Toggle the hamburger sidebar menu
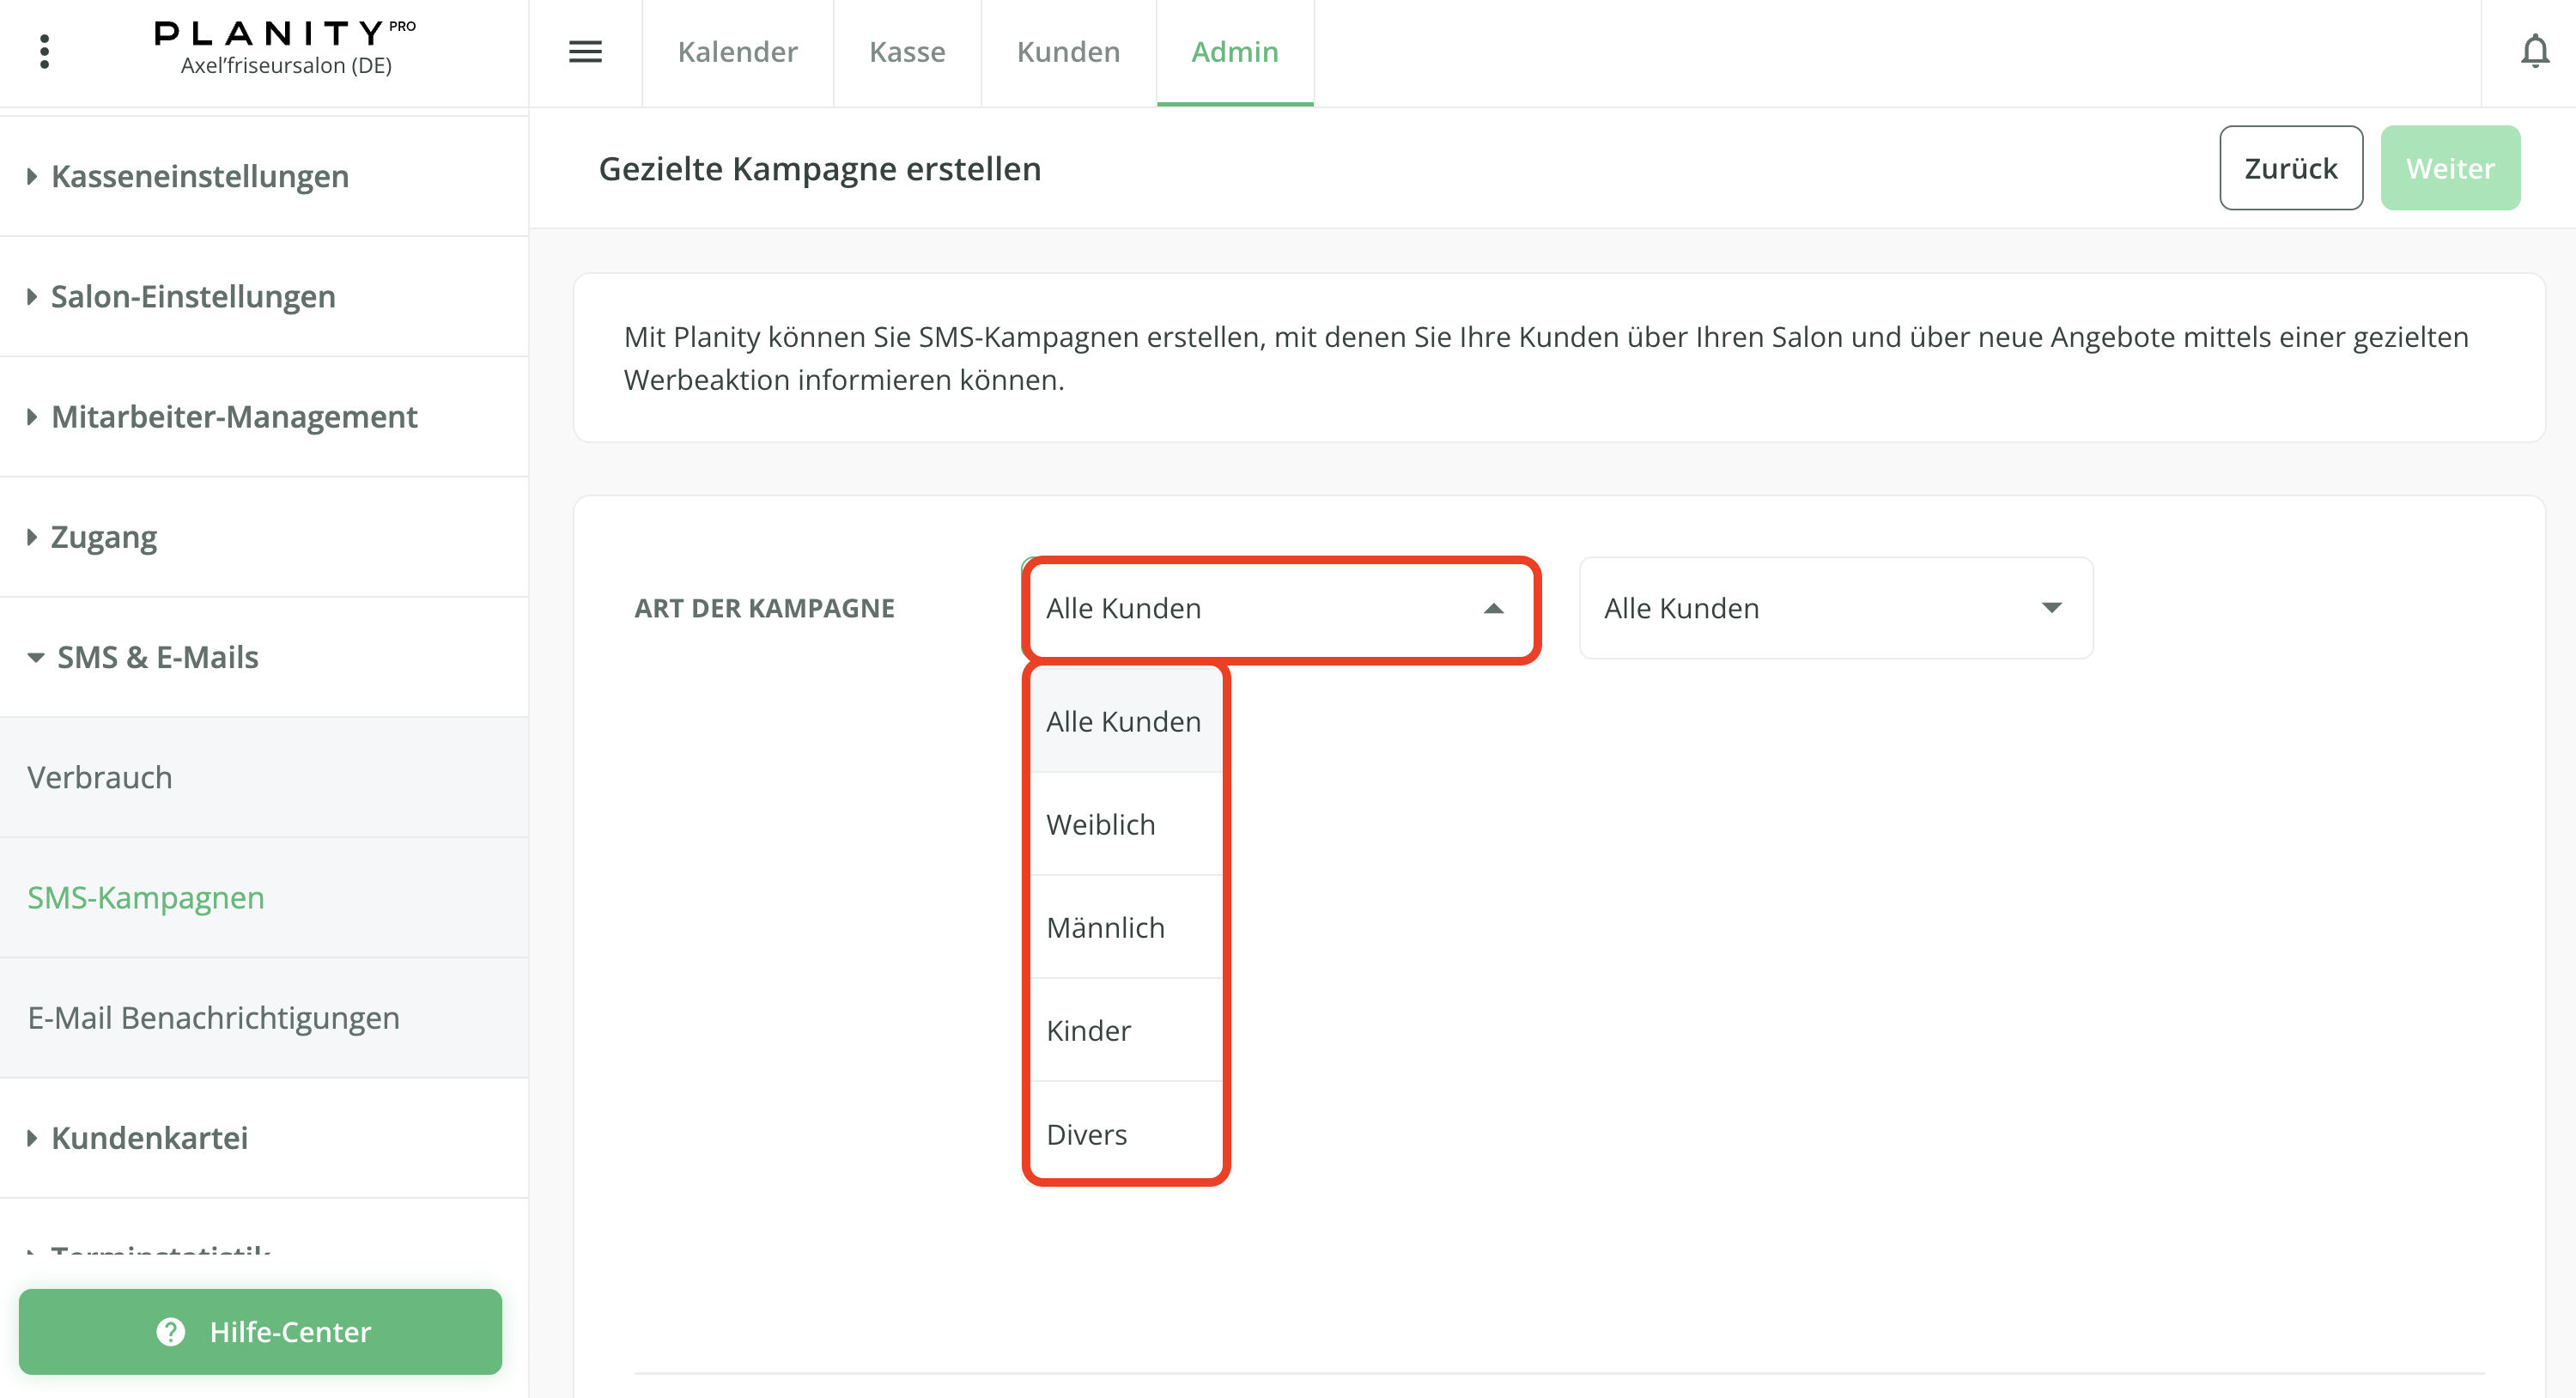The height and width of the screenshot is (1398, 2576). [x=585, y=52]
